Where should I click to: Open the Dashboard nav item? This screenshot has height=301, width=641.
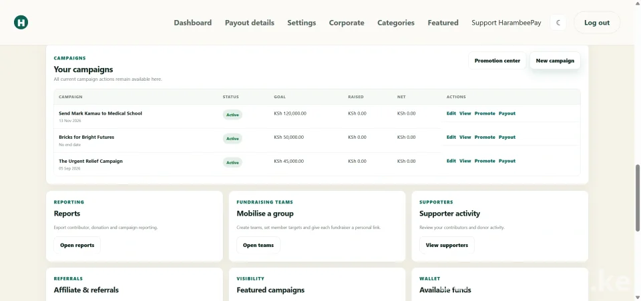[192, 23]
